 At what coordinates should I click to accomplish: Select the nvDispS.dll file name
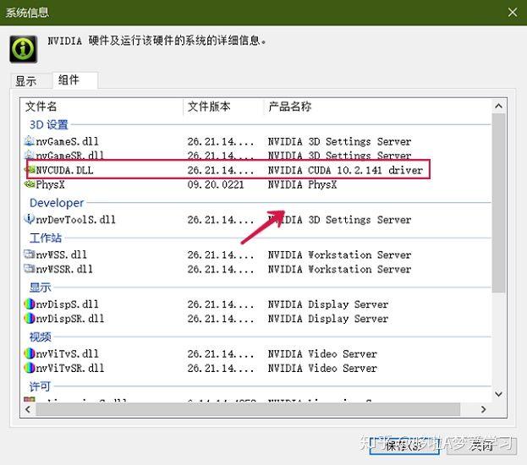coord(67,304)
